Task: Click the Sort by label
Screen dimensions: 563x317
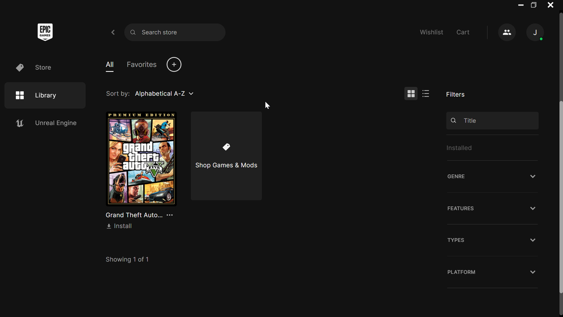Action: (x=118, y=93)
